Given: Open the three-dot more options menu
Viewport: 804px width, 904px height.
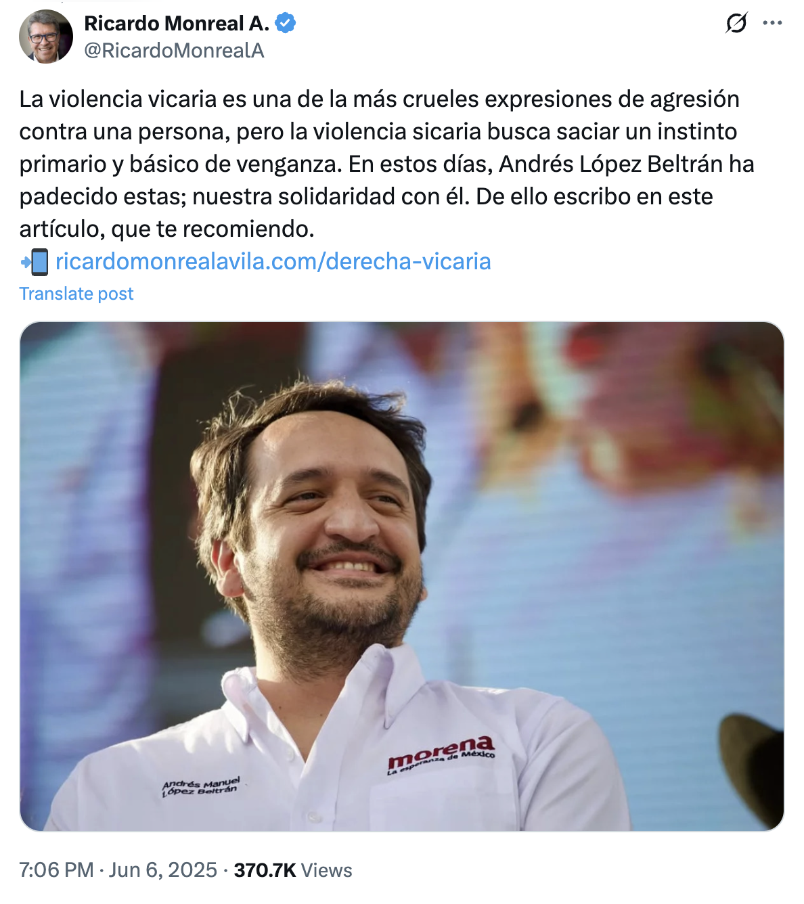Looking at the screenshot, I should [772, 23].
